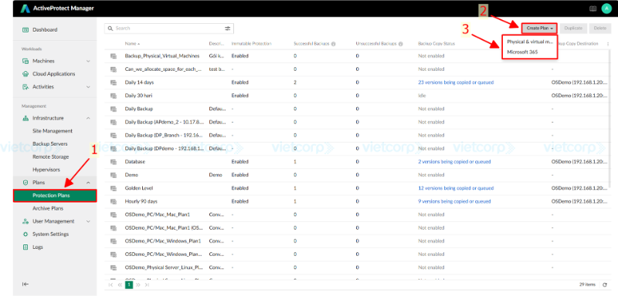Viewport: 618px width, 296px height.
Task: Click the Infrastructure icon
Action: click(25, 118)
